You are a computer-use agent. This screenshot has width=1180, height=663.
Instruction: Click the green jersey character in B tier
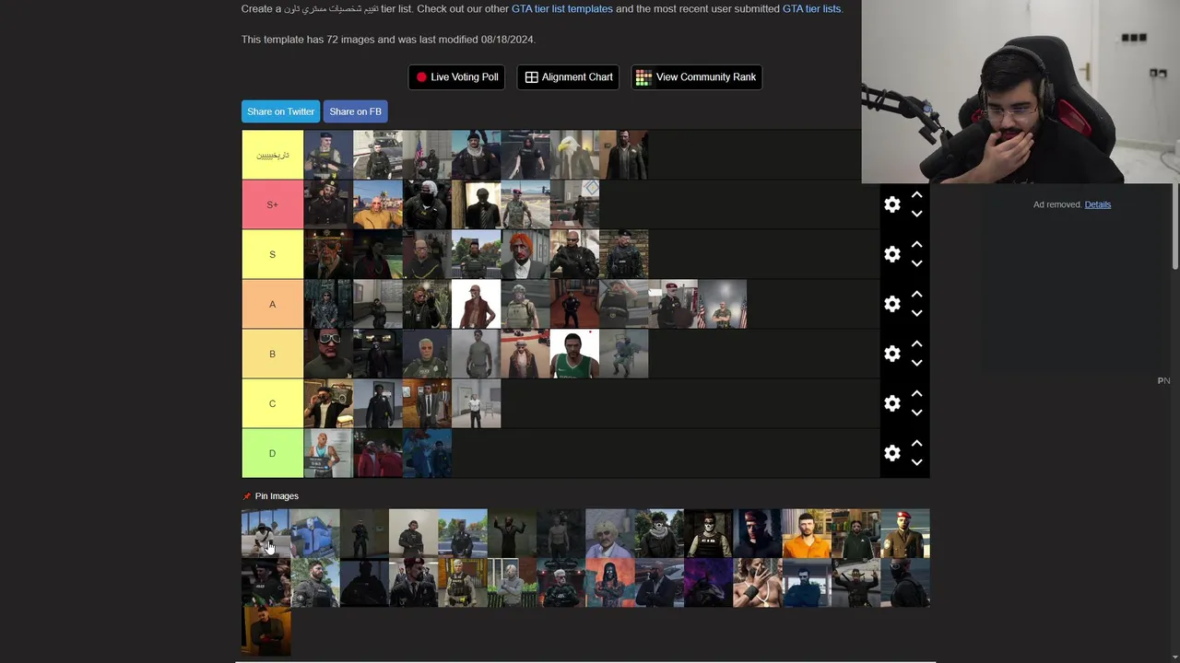click(x=574, y=354)
